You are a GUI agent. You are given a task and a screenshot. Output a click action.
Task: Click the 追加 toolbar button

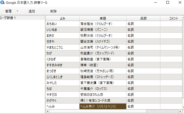coord(32,11)
